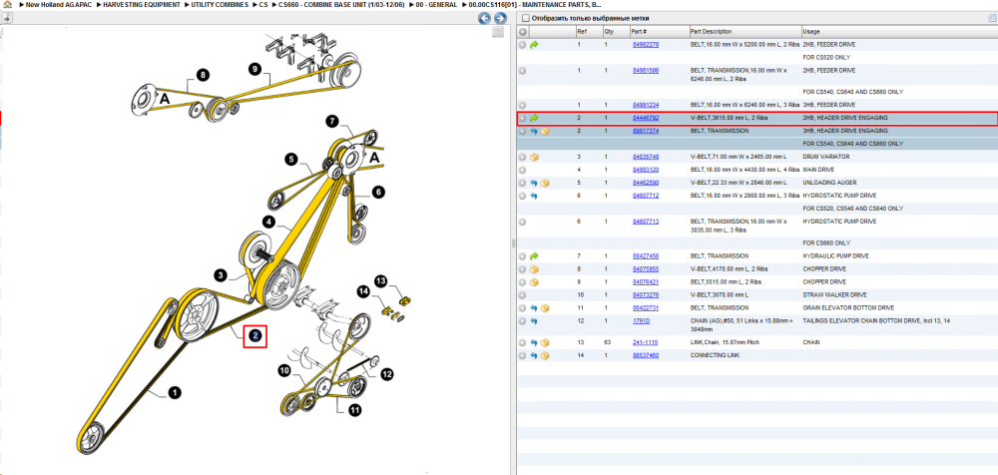Click the box icon for part 86537460

click(x=545, y=355)
